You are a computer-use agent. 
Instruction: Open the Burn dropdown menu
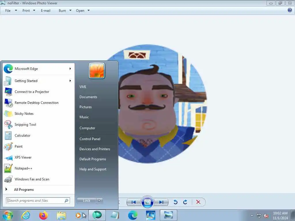(x=65, y=11)
